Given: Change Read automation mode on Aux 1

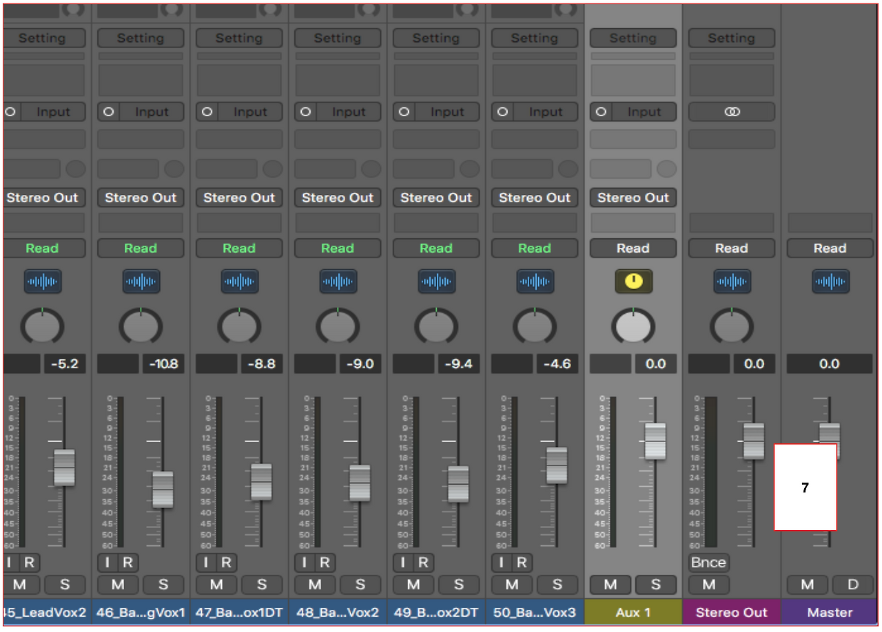Looking at the screenshot, I should point(633,249).
